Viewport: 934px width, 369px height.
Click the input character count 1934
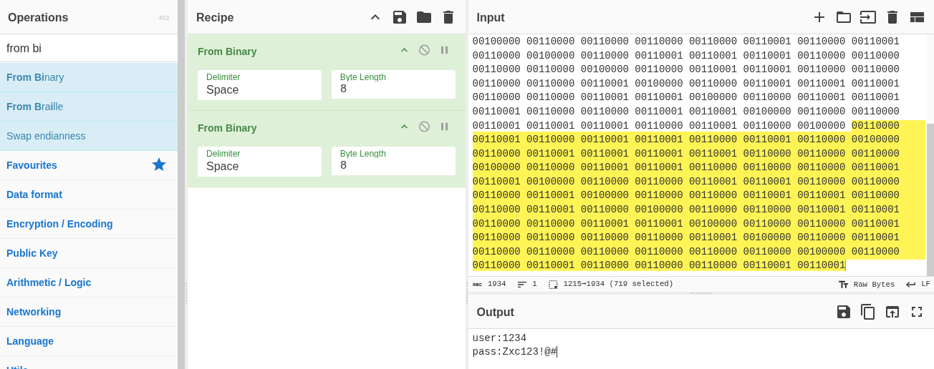489,284
